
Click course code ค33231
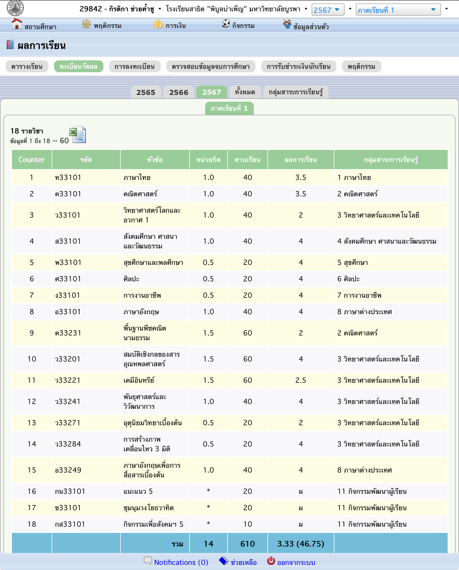click(68, 333)
